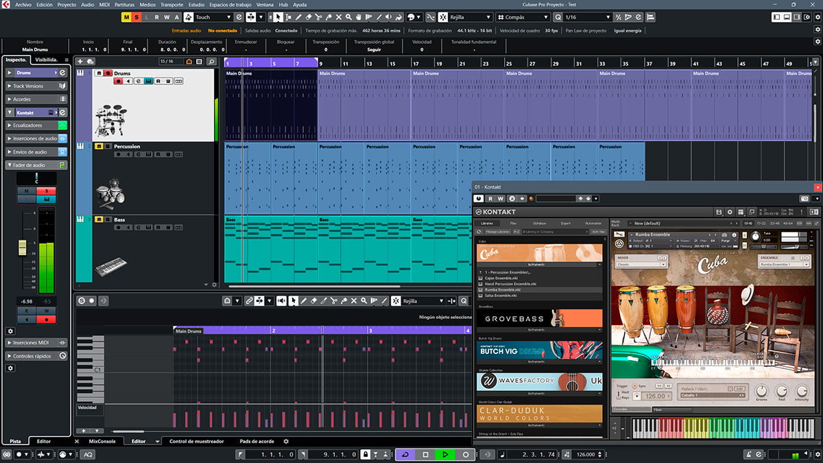Click Kontakt rack view toggle icon
The image size is (823, 463).
tap(741, 212)
